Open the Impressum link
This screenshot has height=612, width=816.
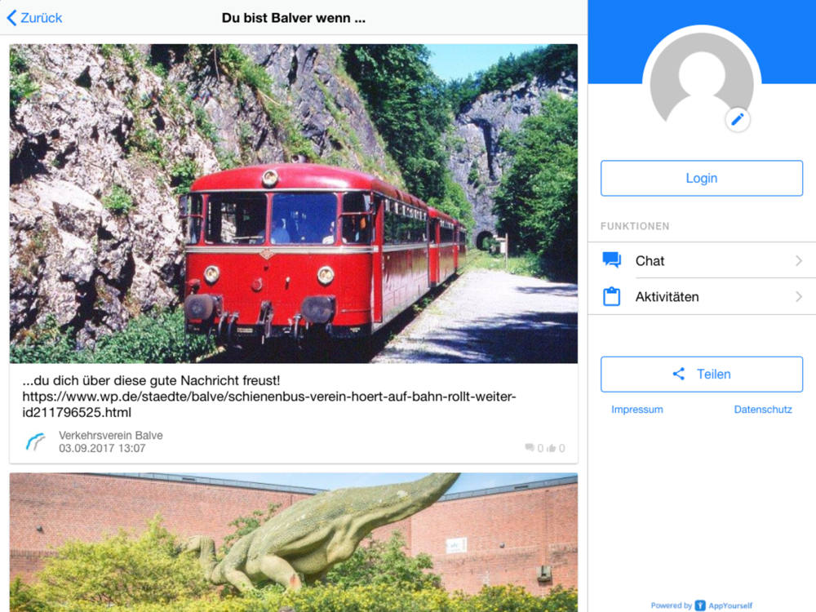tap(637, 410)
